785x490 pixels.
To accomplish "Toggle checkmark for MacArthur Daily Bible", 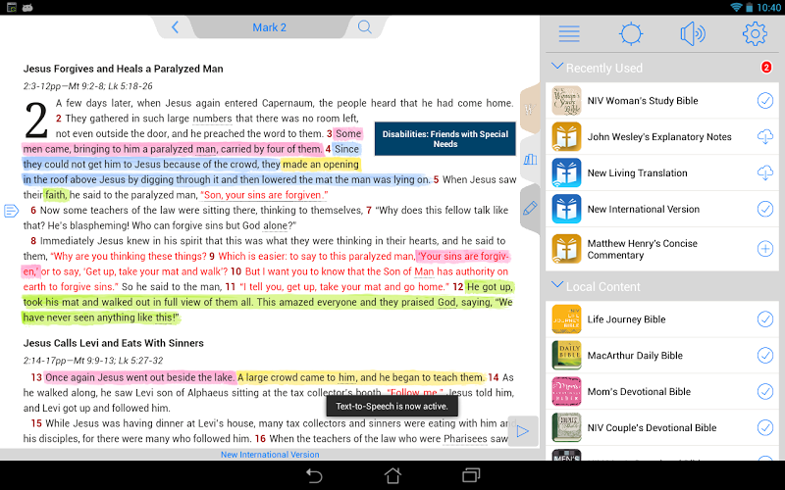I will 765,355.
